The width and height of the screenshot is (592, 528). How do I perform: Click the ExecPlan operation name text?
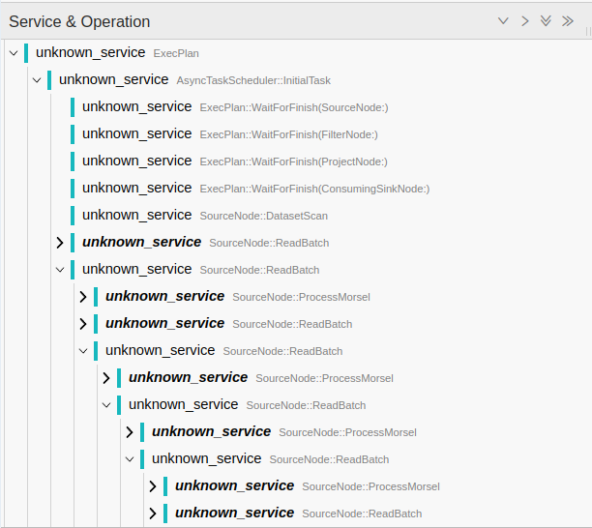click(x=176, y=53)
